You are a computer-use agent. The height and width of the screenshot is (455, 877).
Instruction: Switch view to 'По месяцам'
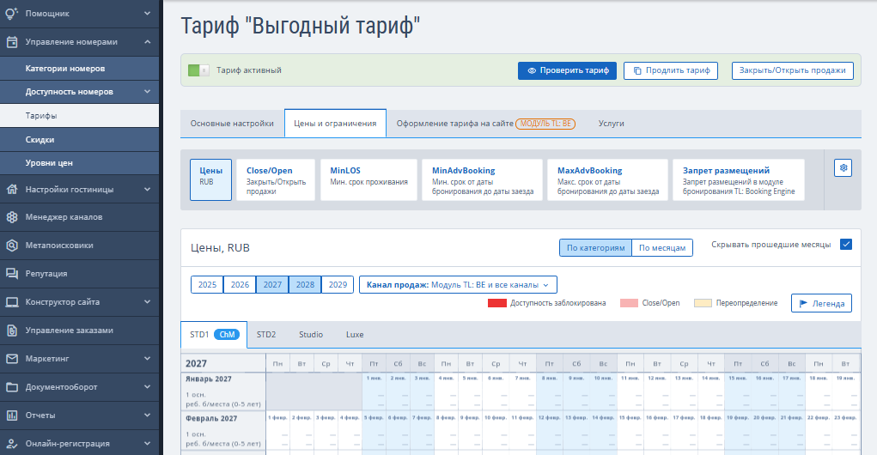pos(662,248)
